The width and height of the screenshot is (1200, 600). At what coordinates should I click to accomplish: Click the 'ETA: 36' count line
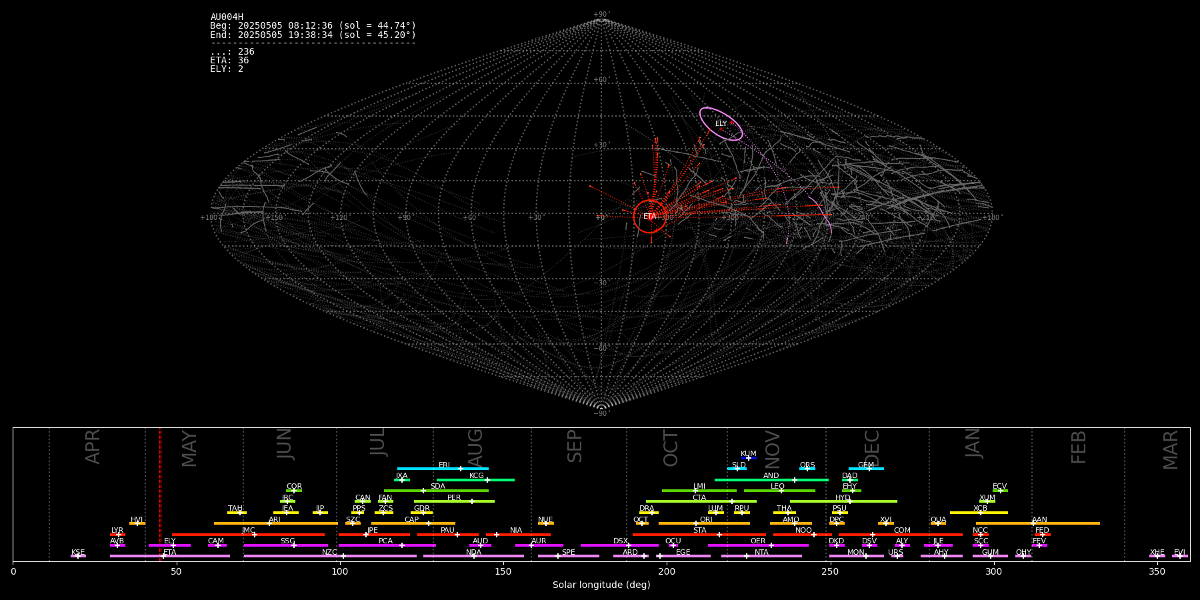coord(229,60)
